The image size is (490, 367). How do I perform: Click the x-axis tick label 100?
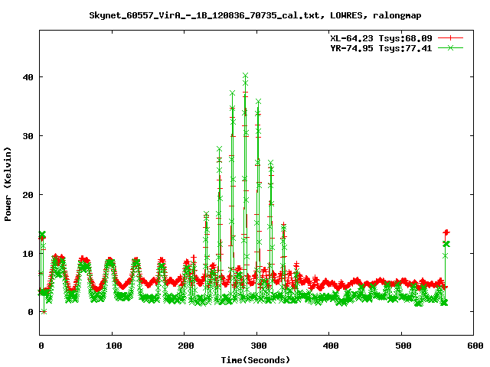point(113,346)
